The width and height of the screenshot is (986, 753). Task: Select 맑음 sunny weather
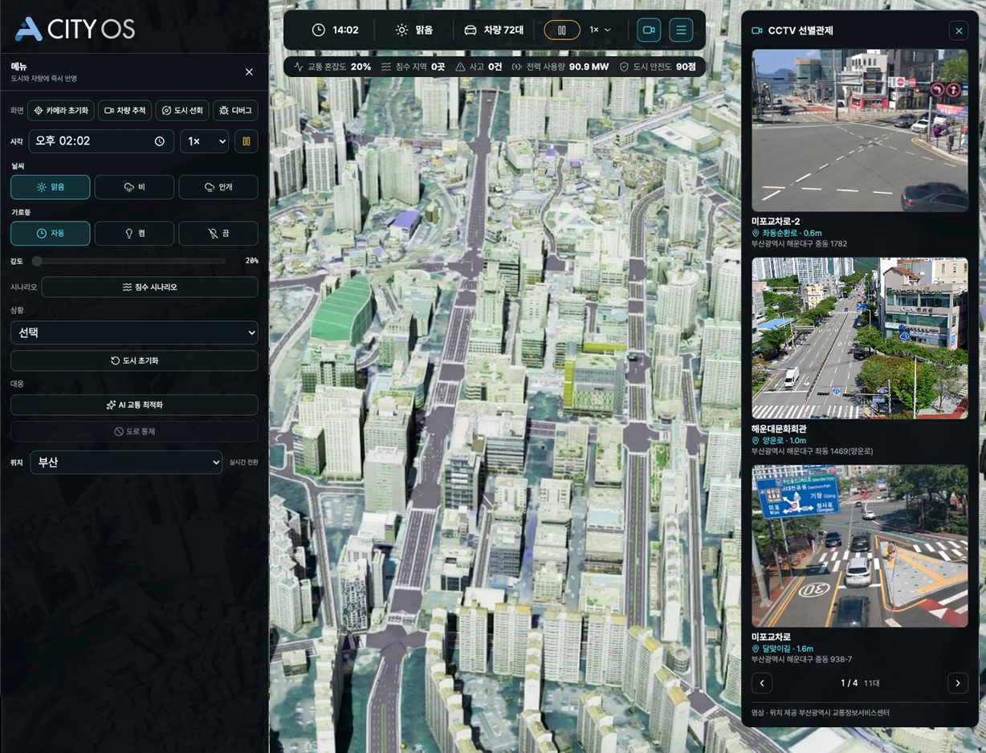50,187
